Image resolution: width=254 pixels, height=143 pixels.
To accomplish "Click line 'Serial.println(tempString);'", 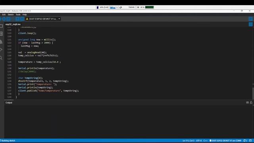I will tap(35, 87).
